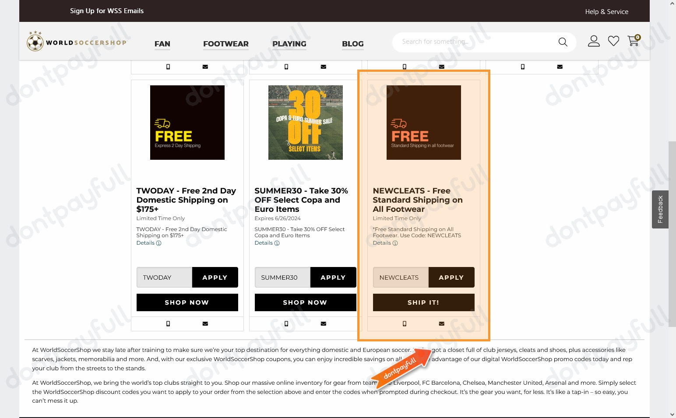Open the shopping cart icon
Viewport: 676px width, 418px height.
[x=633, y=41]
